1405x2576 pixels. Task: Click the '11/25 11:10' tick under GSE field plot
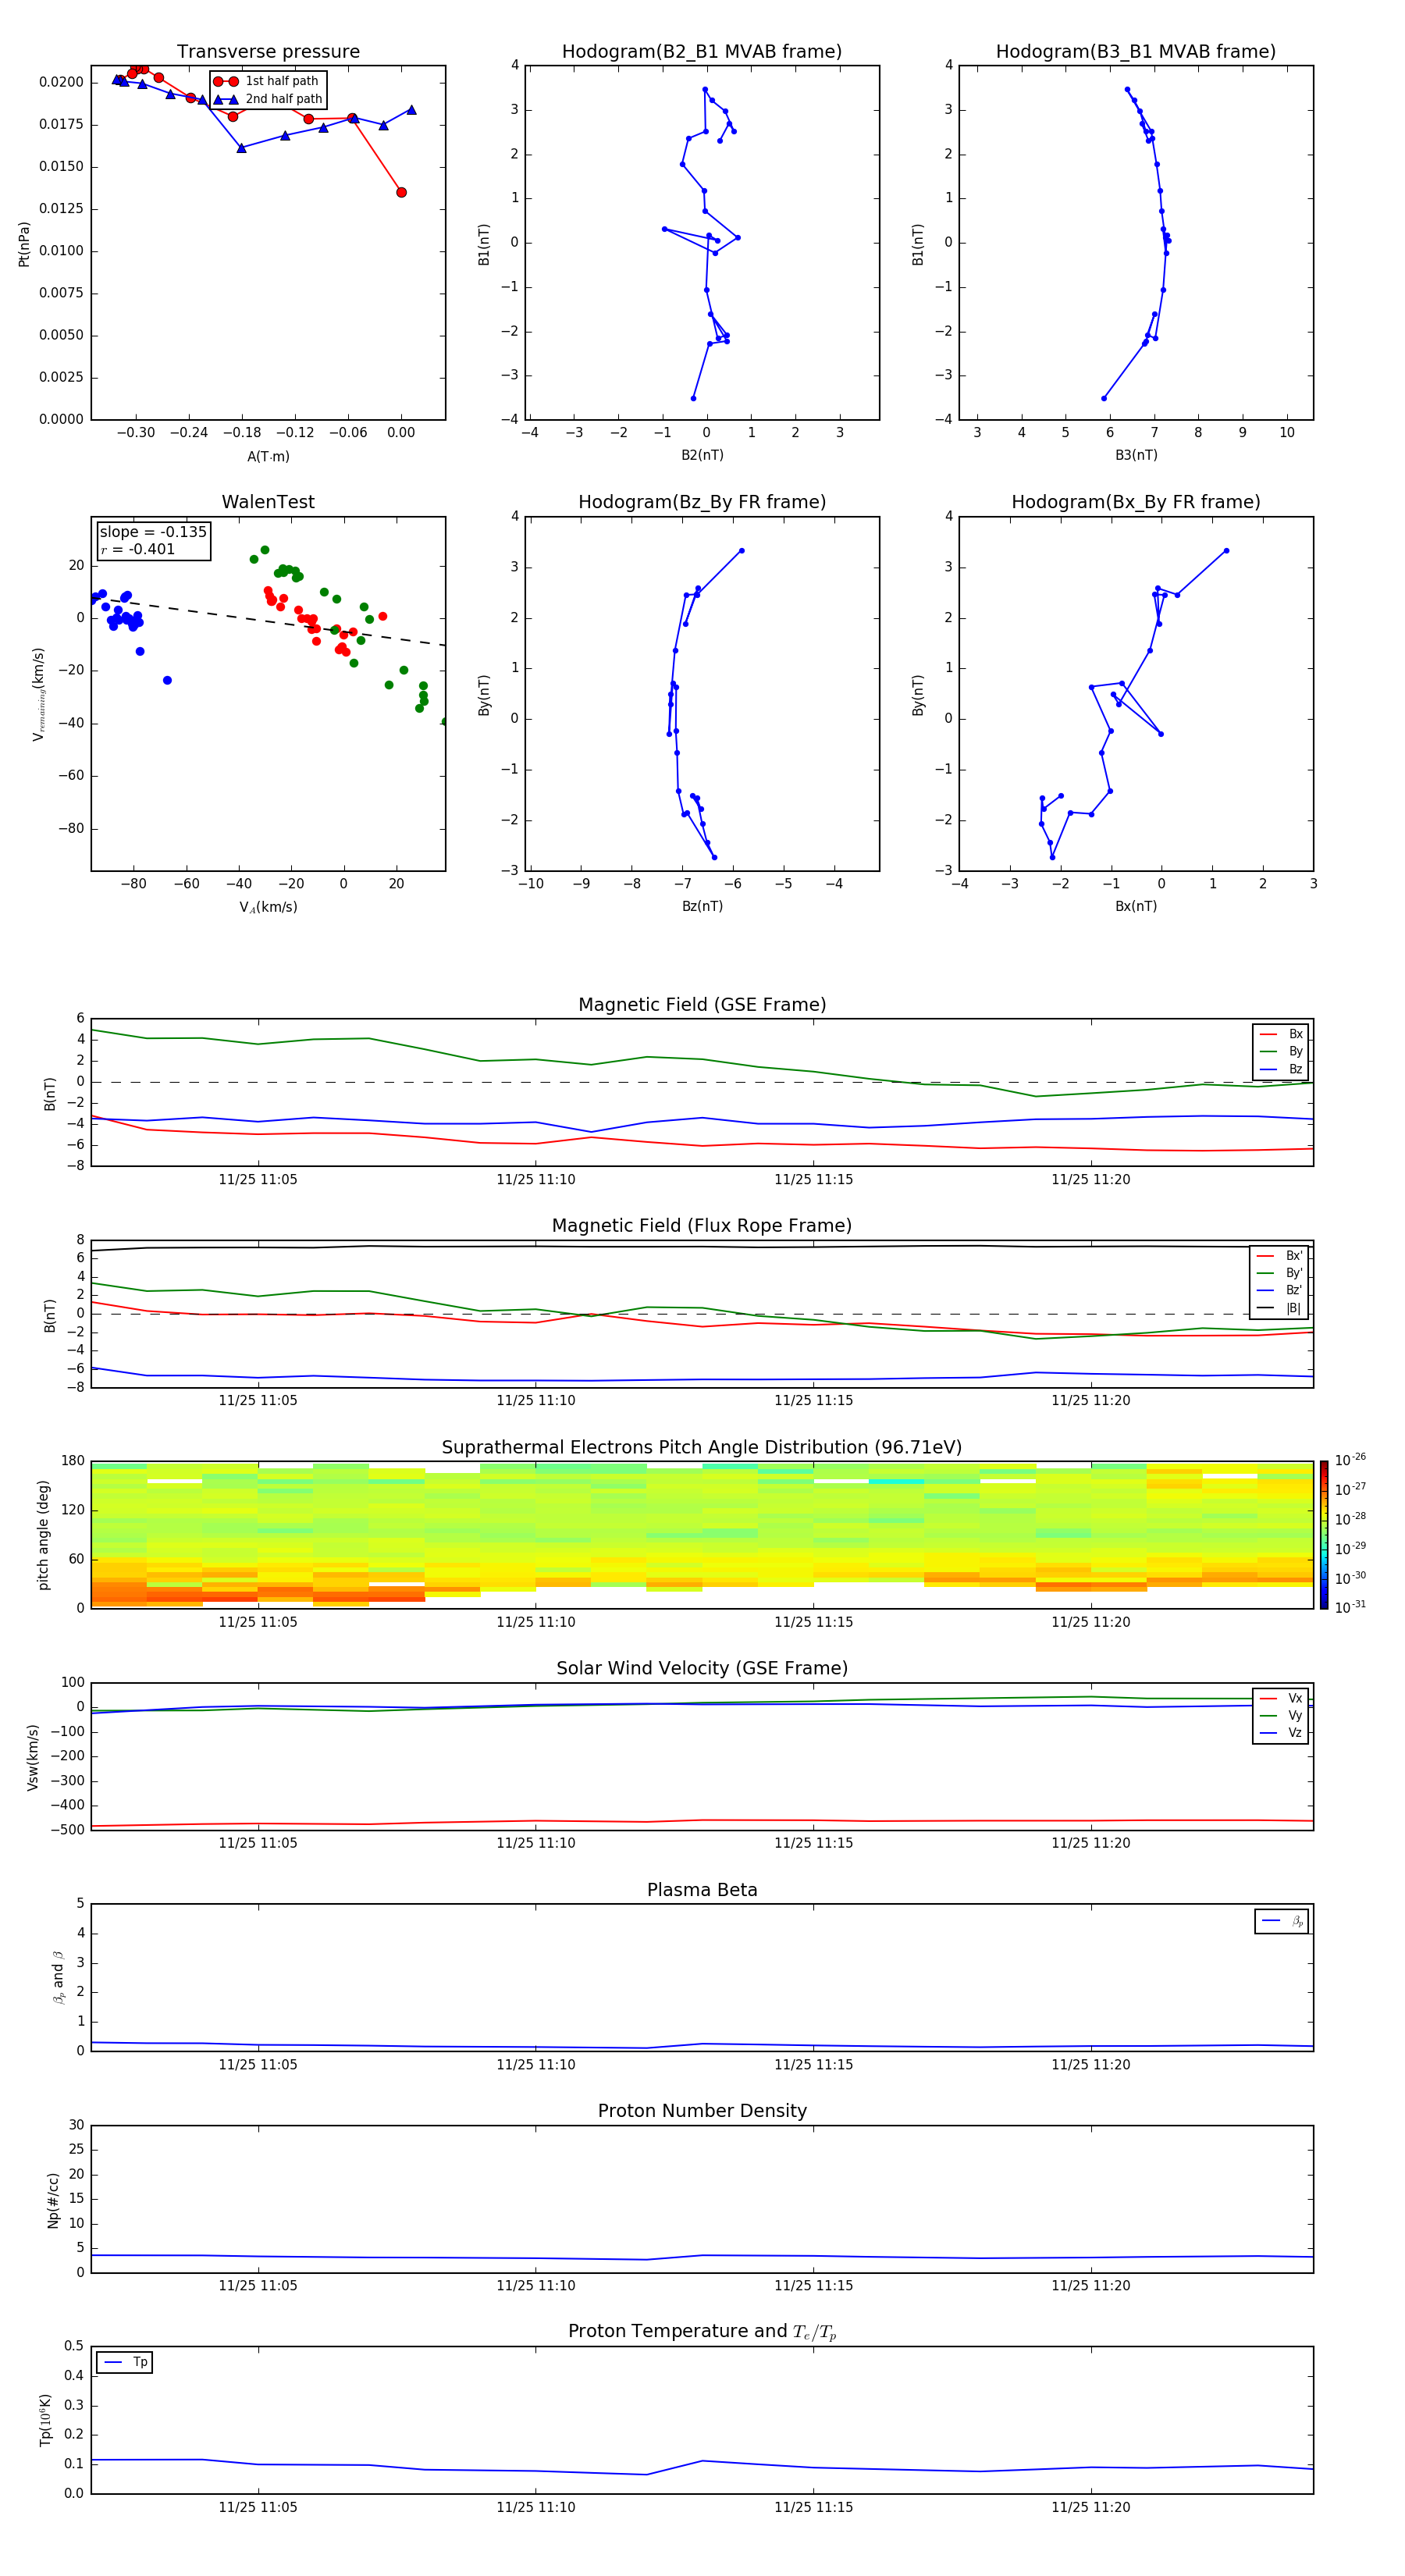click(536, 1180)
